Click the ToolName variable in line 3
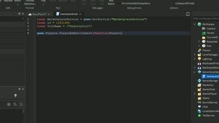 tap(54, 26)
